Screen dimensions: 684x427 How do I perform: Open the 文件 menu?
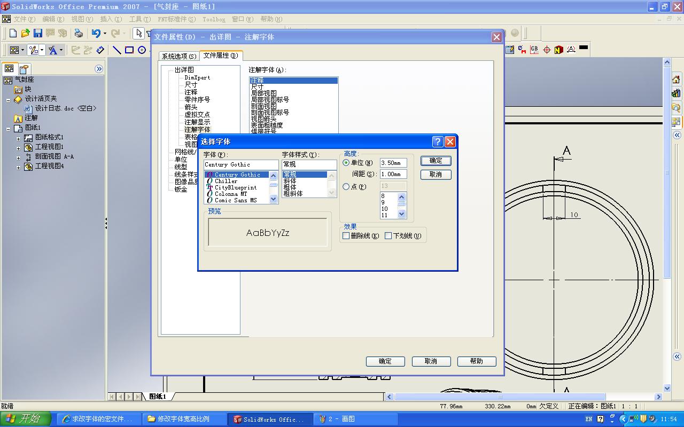click(x=24, y=19)
